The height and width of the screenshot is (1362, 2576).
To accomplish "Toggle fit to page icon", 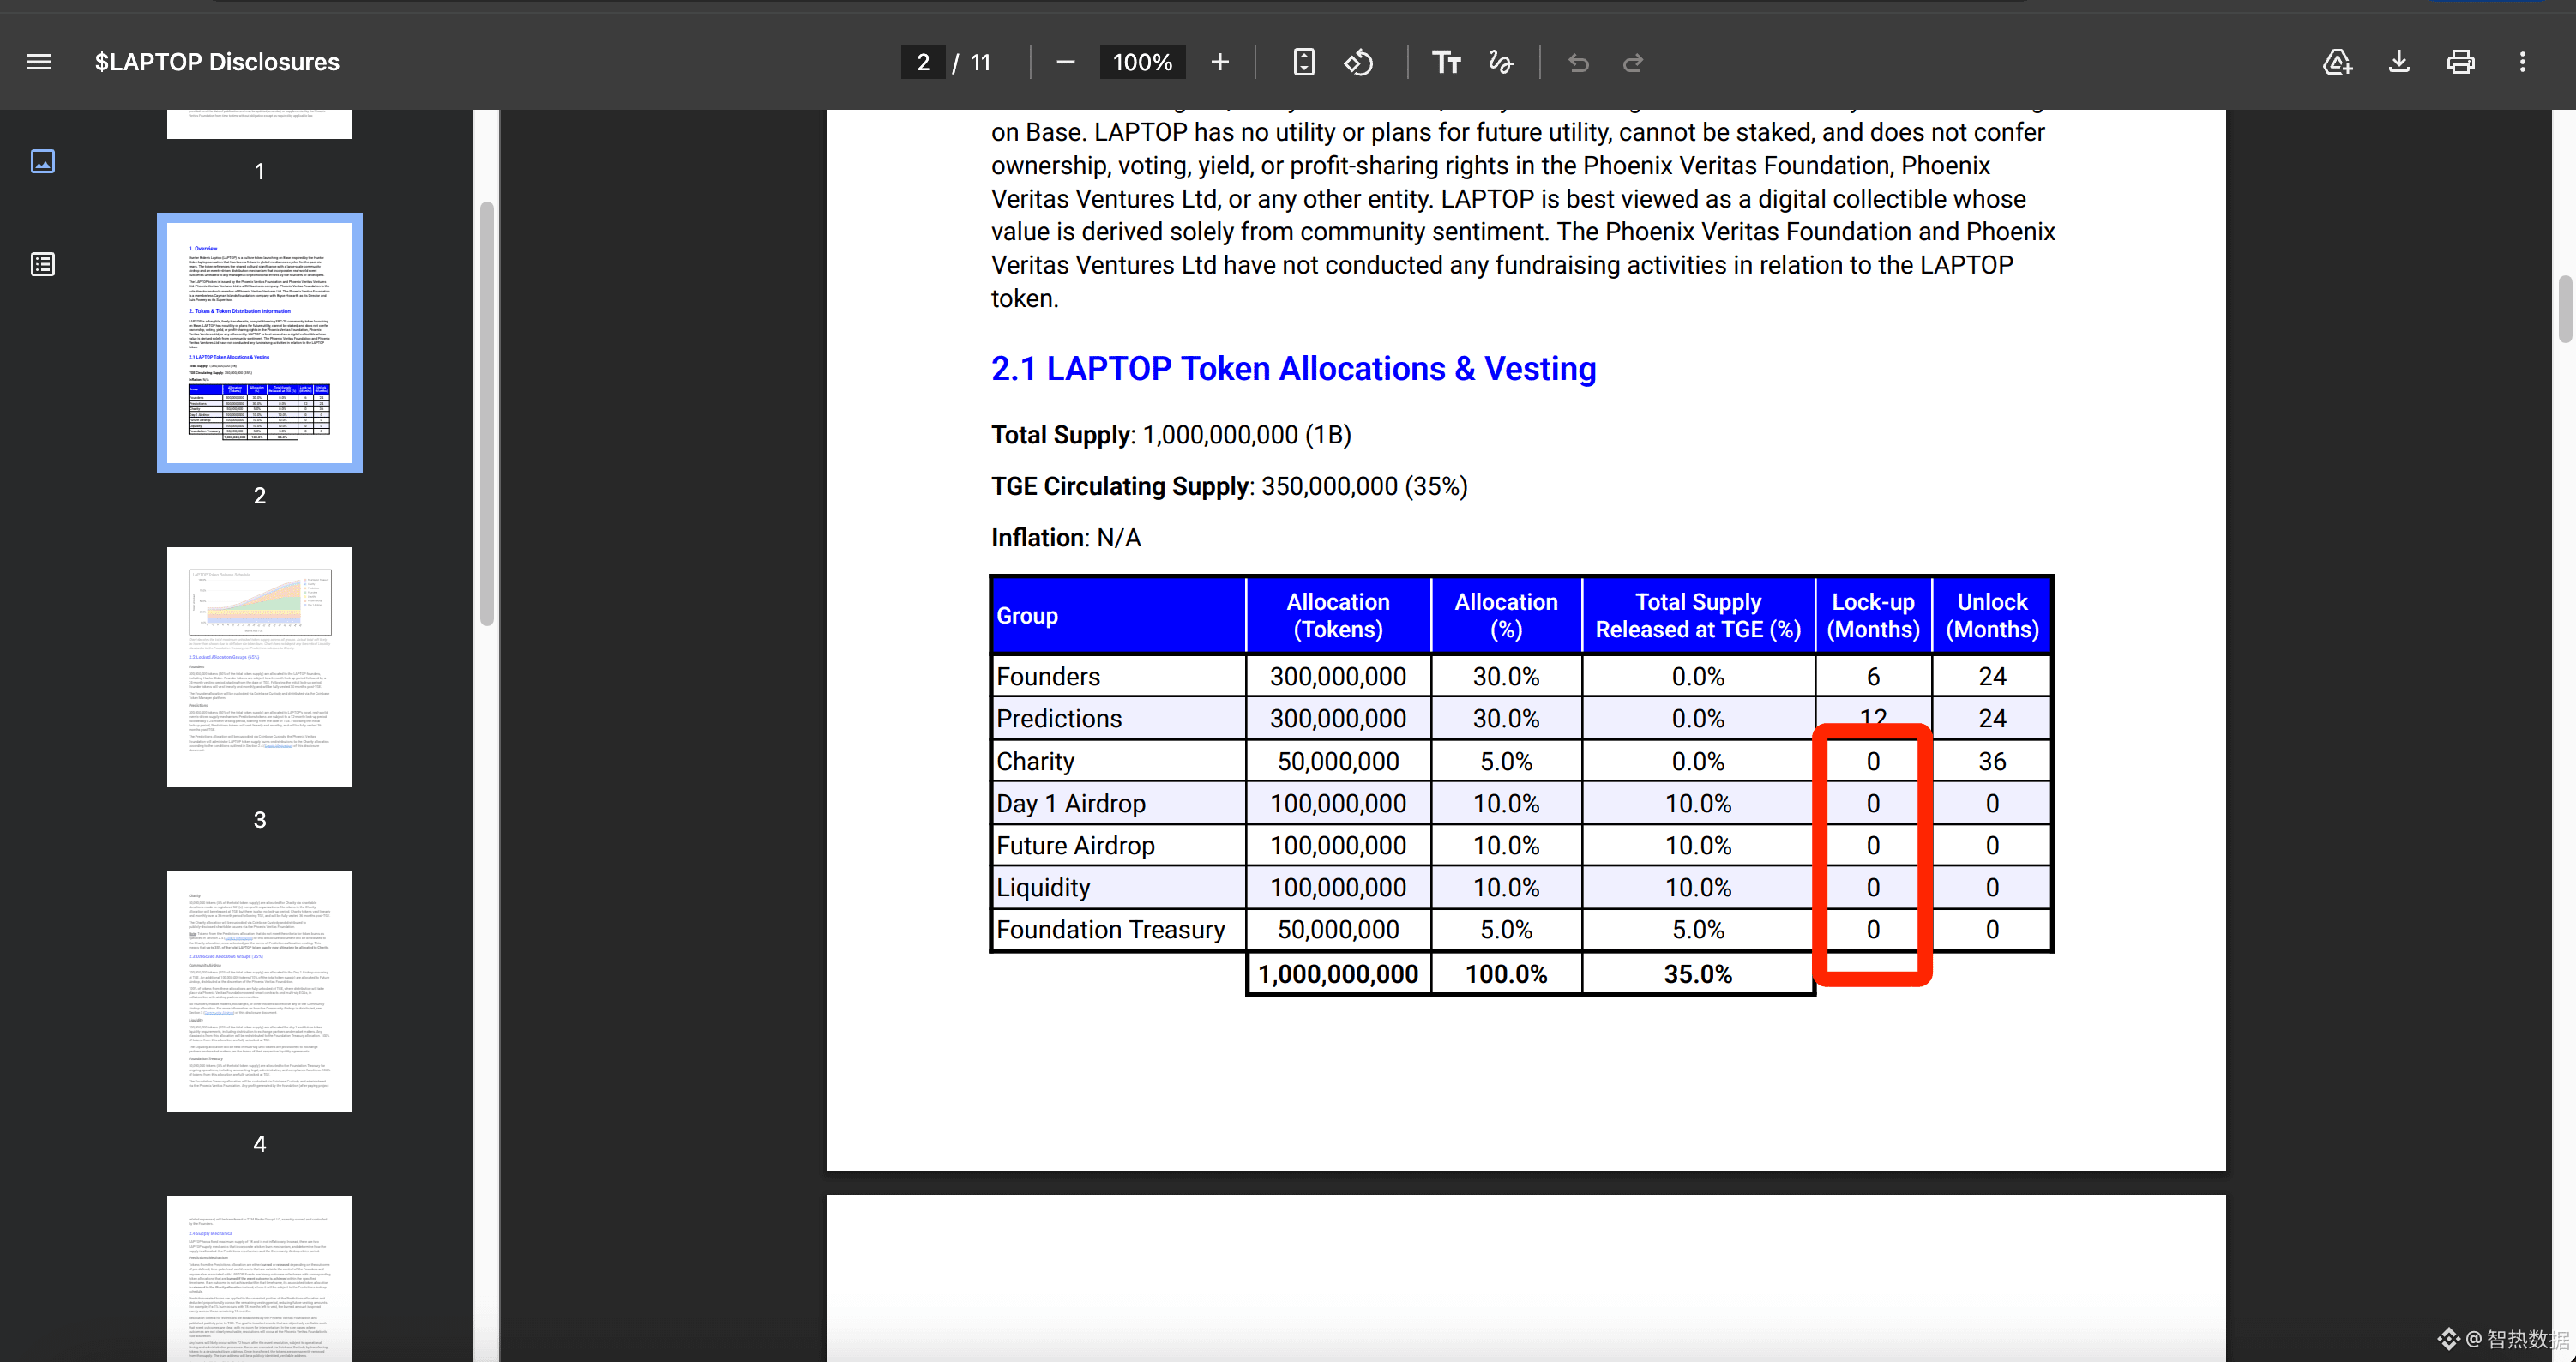I will click(1303, 62).
